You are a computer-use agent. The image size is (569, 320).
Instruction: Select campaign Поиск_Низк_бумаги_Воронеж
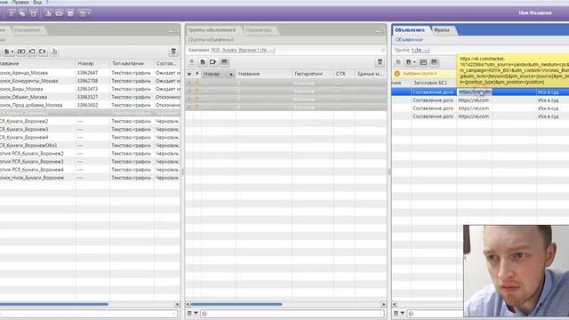pyautogui.click(x=90, y=178)
